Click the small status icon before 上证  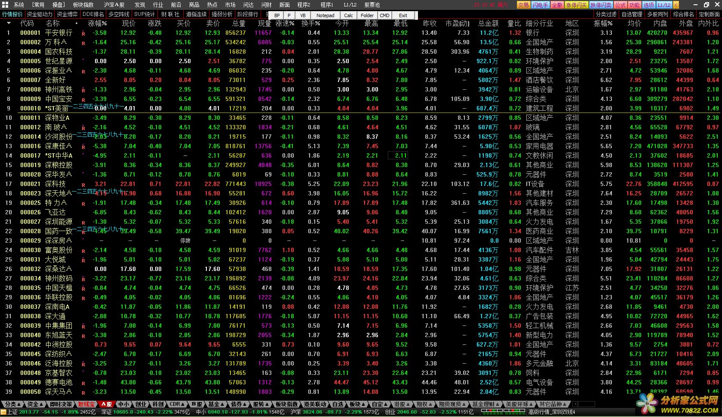pos(3,412)
